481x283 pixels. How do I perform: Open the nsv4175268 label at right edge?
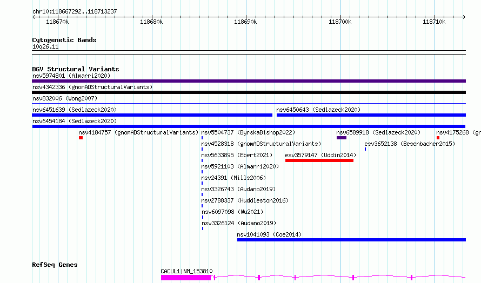[x=458, y=132]
